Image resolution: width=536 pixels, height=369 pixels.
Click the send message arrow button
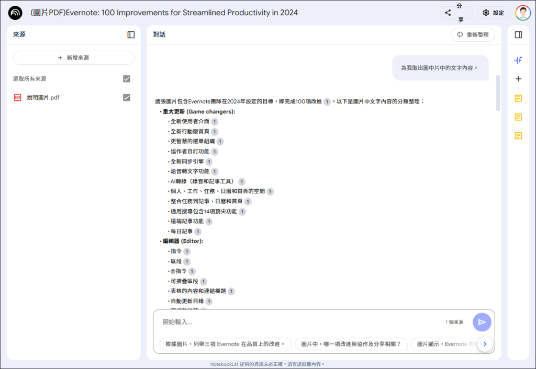(x=482, y=322)
